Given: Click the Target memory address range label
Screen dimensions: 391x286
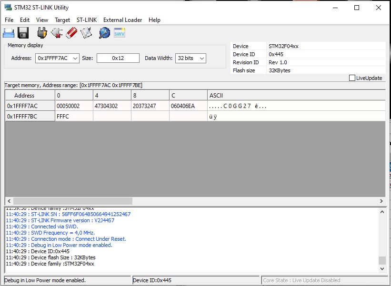Looking at the screenshot, I should pos(73,86).
